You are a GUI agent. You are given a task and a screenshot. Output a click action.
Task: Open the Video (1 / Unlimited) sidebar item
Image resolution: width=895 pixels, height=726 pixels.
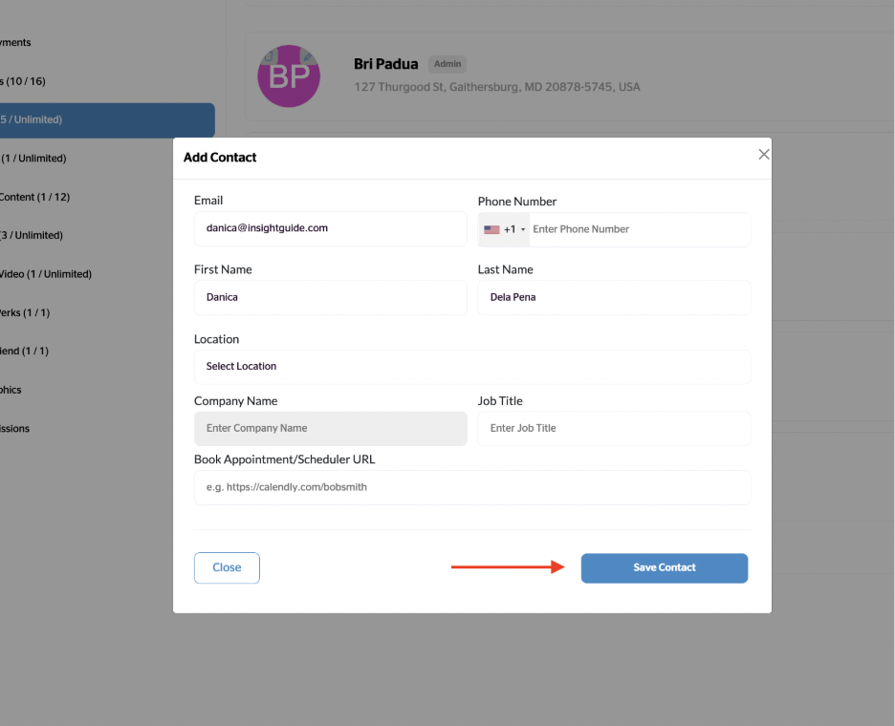(x=46, y=274)
